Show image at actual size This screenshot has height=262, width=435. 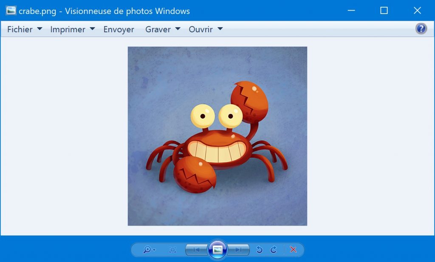[172, 250]
